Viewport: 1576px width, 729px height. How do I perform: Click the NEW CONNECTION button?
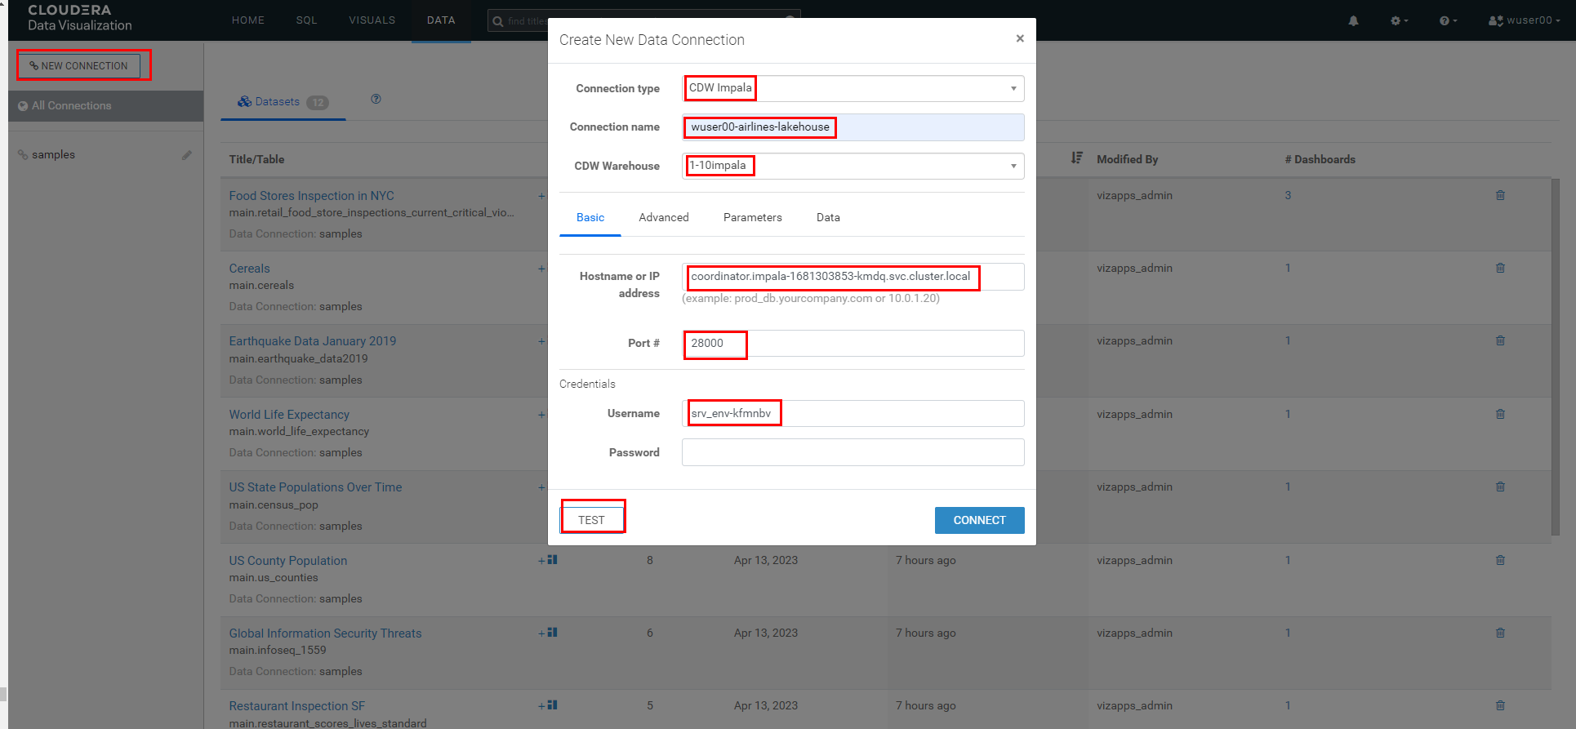(x=78, y=65)
